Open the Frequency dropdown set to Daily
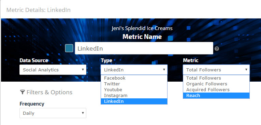This screenshot has width=261, height=125. pyautogui.click(x=53, y=113)
